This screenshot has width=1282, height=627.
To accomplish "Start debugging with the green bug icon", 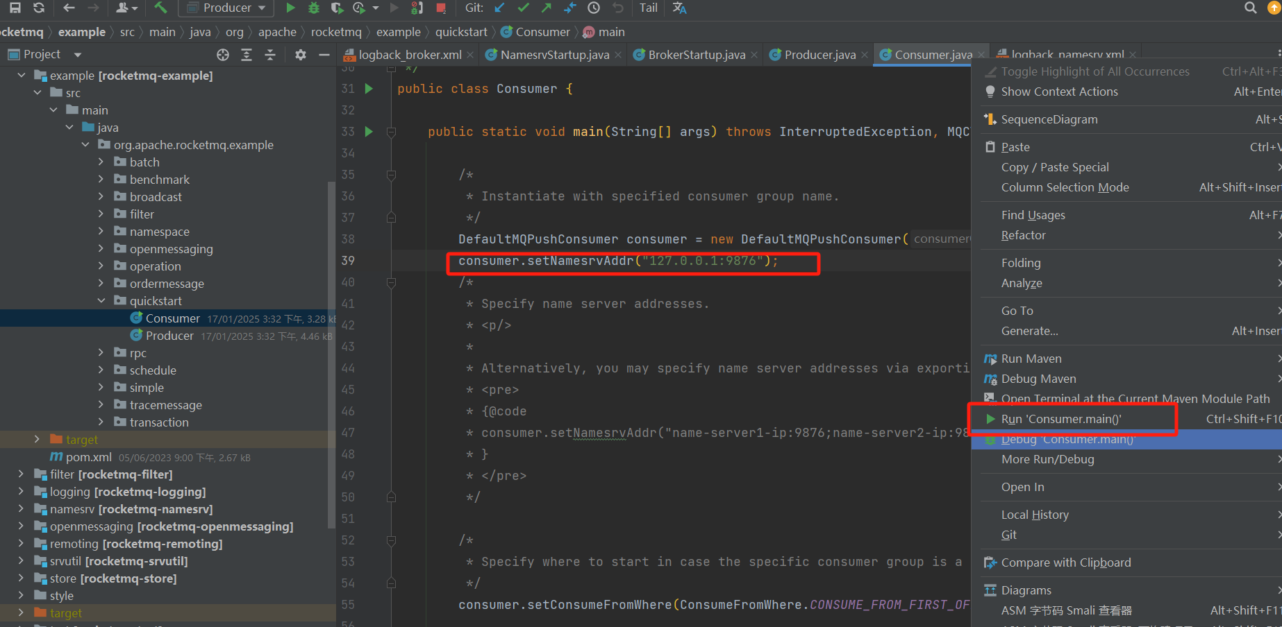I will pos(314,8).
